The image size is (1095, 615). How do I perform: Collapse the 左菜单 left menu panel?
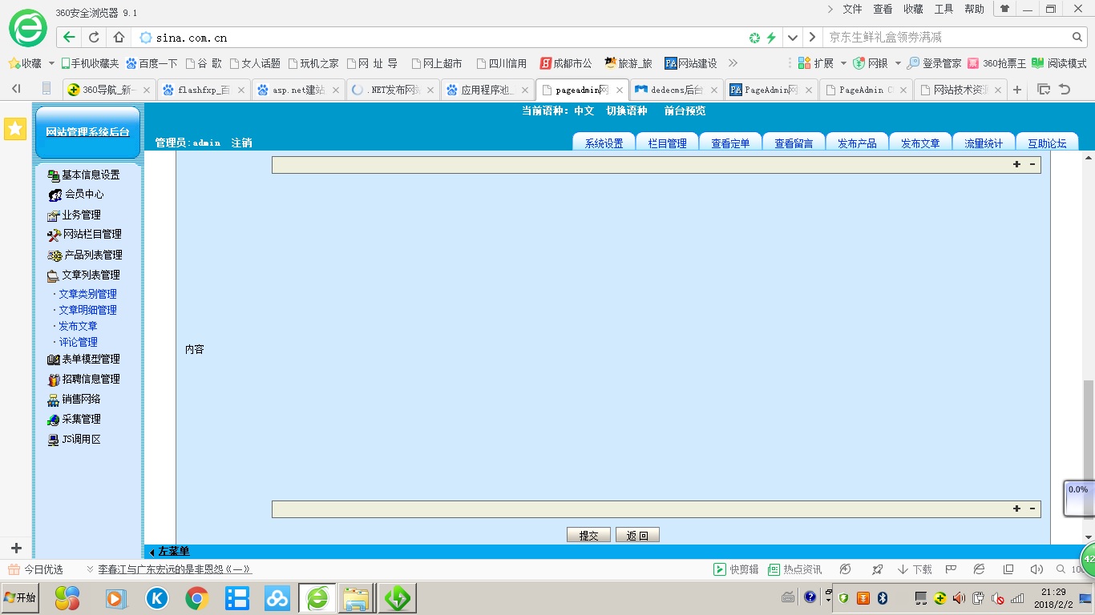pyautogui.click(x=169, y=552)
